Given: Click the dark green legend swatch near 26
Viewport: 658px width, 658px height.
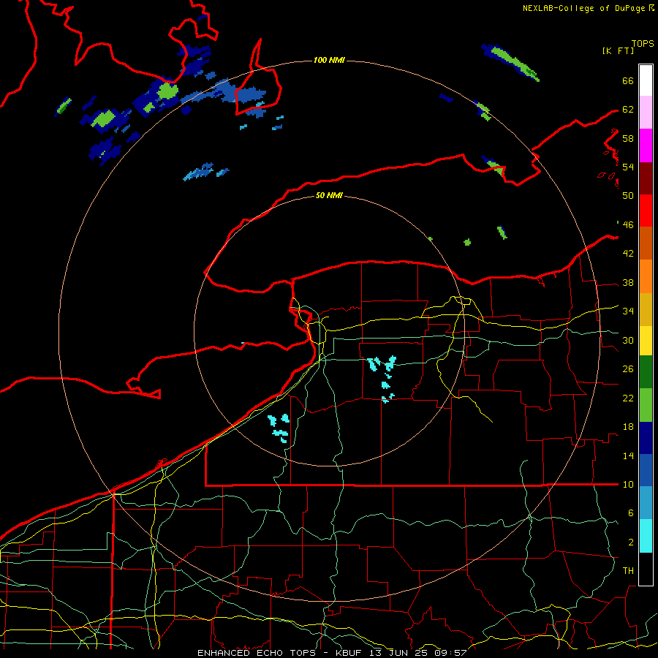Looking at the screenshot, I should coord(646,372).
